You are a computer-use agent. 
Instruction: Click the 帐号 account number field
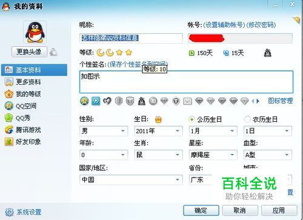point(240,38)
